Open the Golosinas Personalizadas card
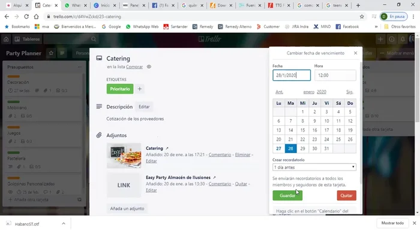Image resolution: width=420 pixels, height=231 pixels. [x=43, y=186]
